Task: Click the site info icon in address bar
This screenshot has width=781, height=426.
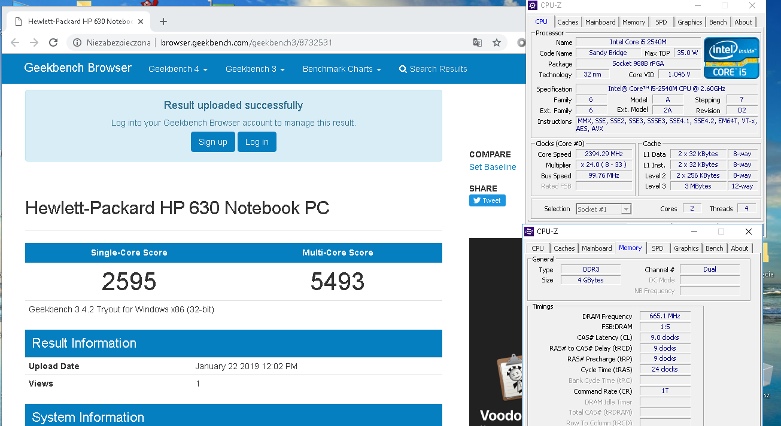Action: 77,42
